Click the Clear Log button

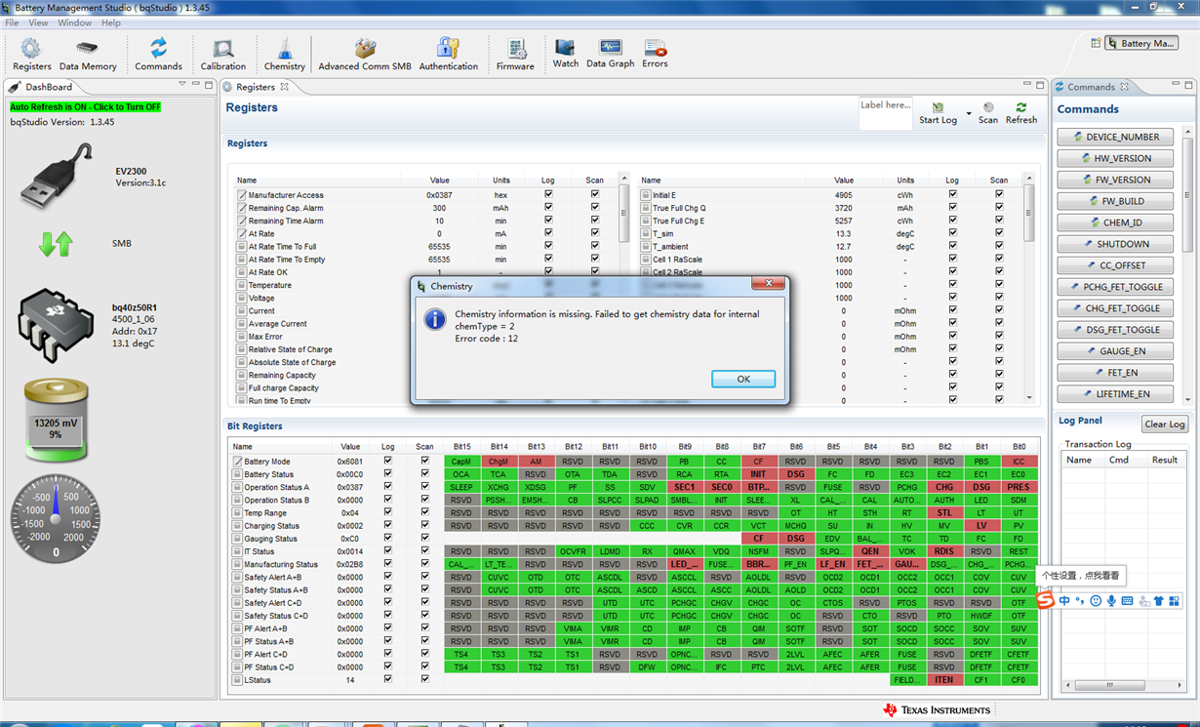point(1165,424)
